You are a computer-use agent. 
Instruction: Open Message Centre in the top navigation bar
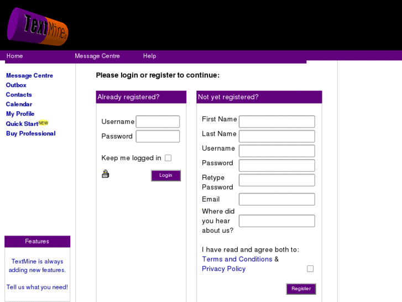tap(97, 56)
